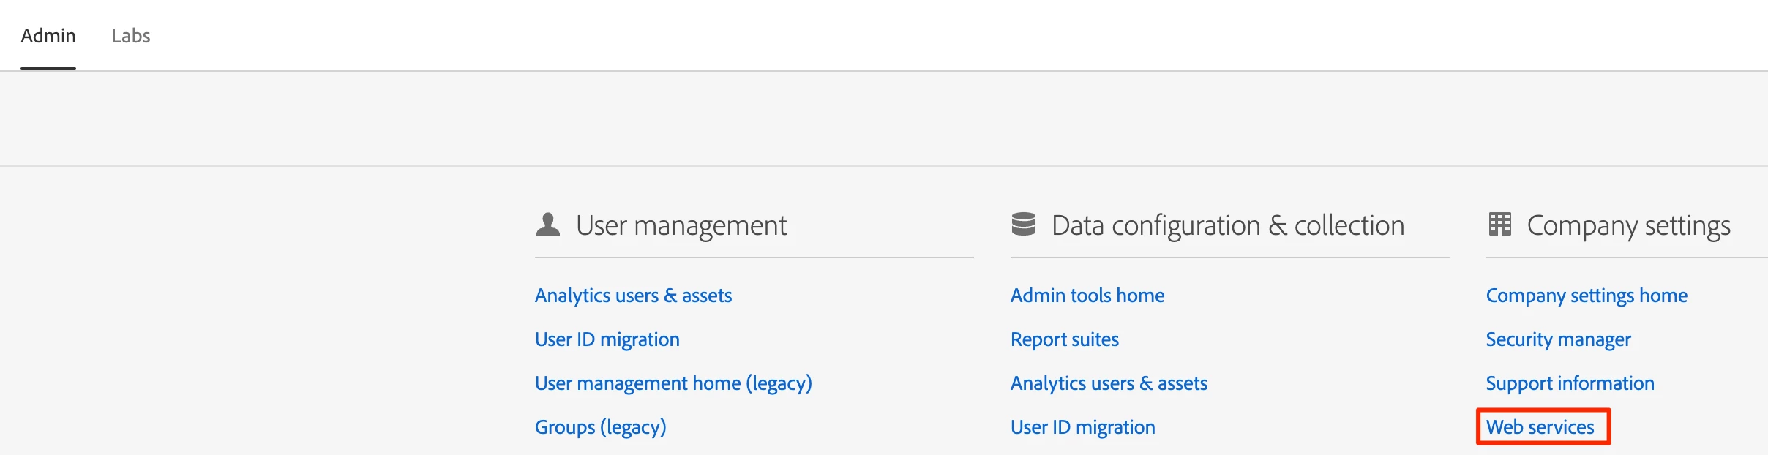The width and height of the screenshot is (1768, 455).
Task: Open Analytics users & assets under Data configuration
Action: (1109, 383)
